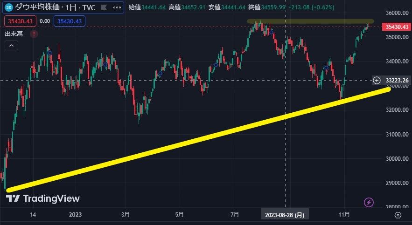Click the current price label 35430.43 on axis
This screenshot has width=412, height=225.
pyautogui.click(x=397, y=27)
